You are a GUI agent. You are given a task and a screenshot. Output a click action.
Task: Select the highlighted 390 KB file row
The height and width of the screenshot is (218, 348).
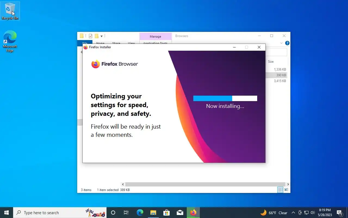click(x=276, y=75)
